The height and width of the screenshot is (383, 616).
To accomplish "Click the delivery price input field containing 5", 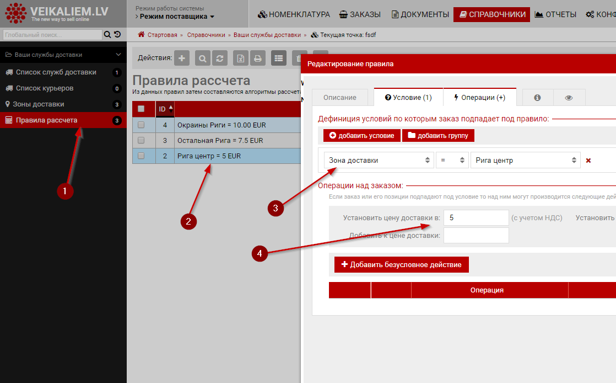I will pyautogui.click(x=475, y=218).
